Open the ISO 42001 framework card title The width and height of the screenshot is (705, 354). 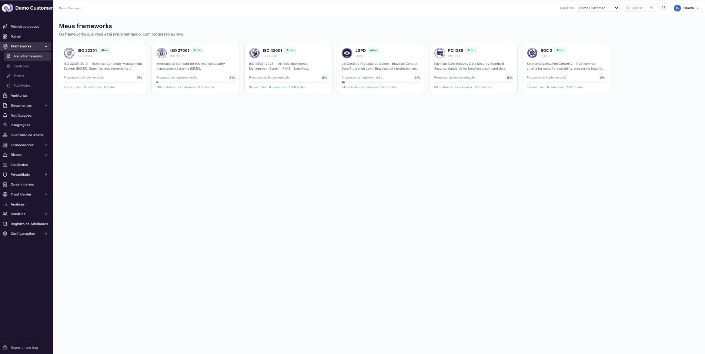tap(273, 50)
